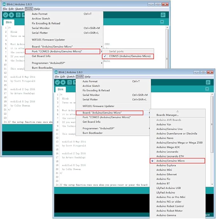The image size is (216, 219).
Task: Choose Serial Plotter in back window menu
Action: click(64, 33)
